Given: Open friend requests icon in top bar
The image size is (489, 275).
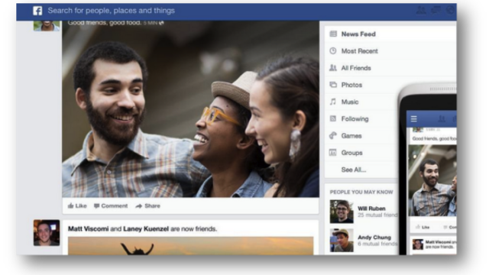Looking at the screenshot, I should tap(421, 10).
